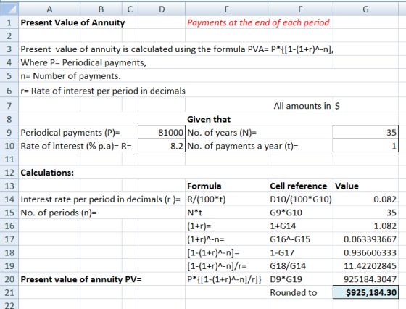Click the number-of-years input cell in G9
The image size is (406, 309).
pyautogui.click(x=365, y=132)
